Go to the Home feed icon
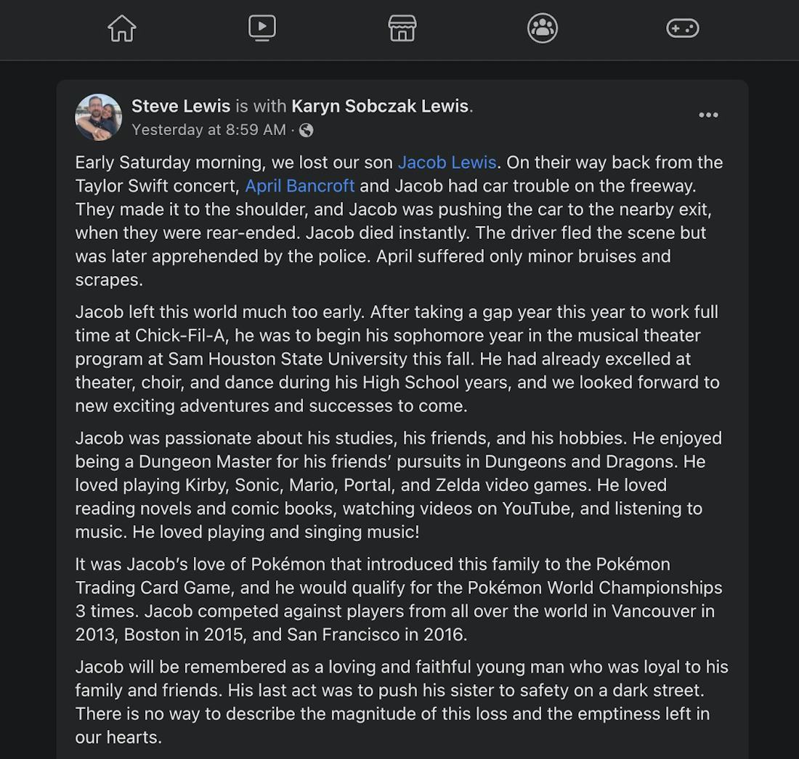This screenshot has height=759, width=799. (122, 29)
